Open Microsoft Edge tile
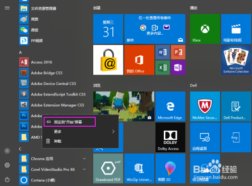Screen dimensions: 252x186 click(170, 107)
